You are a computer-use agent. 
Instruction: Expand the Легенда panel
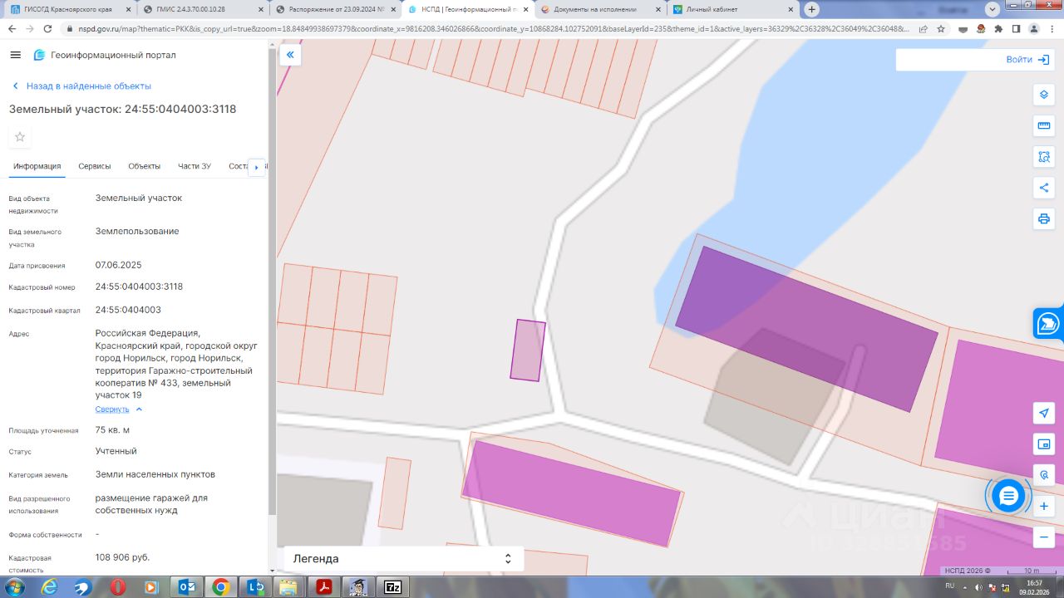(x=404, y=559)
